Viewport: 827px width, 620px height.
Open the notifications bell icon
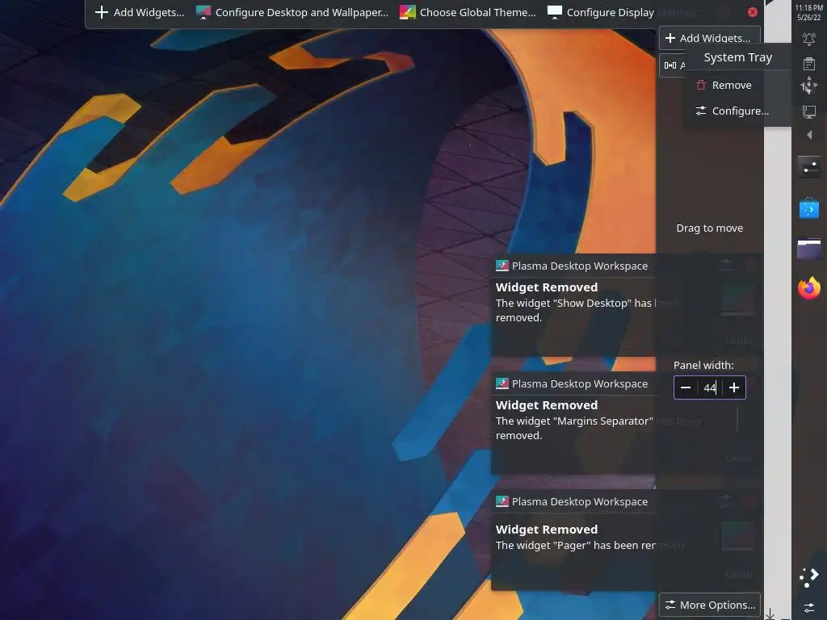tap(809, 39)
